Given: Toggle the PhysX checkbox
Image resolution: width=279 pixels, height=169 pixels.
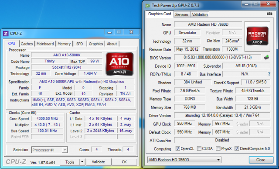Looking at the screenshot, I should [218, 148].
